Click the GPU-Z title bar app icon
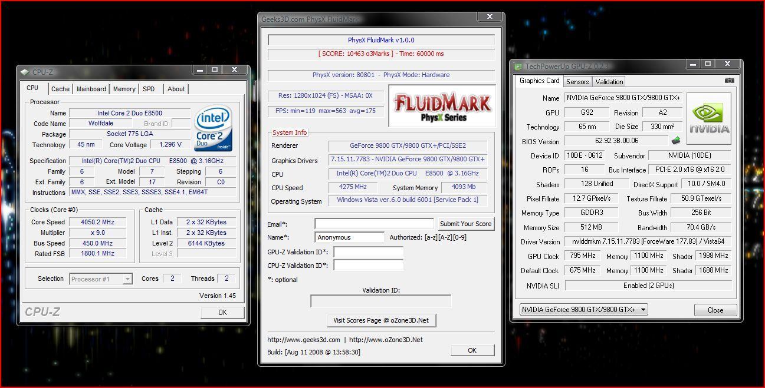 [518, 67]
